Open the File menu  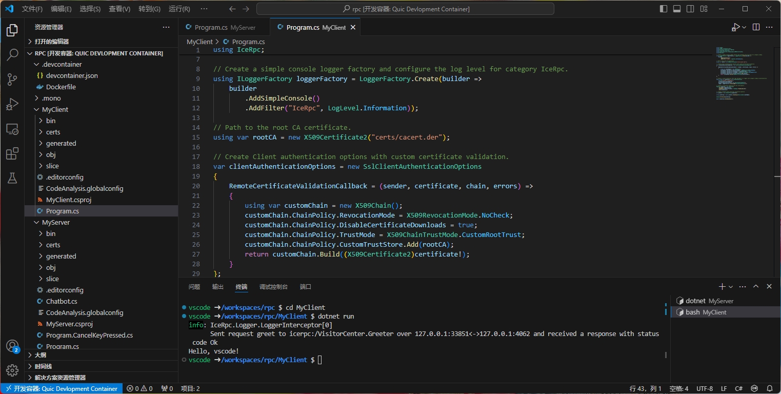(x=32, y=9)
